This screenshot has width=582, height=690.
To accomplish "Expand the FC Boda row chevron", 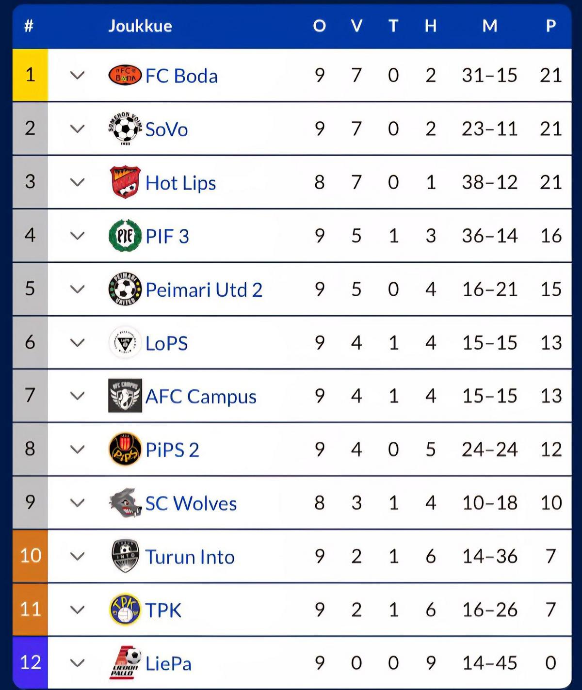I will coord(78,76).
